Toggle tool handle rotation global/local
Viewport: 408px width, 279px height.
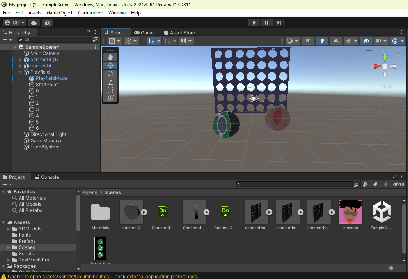point(131,41)
